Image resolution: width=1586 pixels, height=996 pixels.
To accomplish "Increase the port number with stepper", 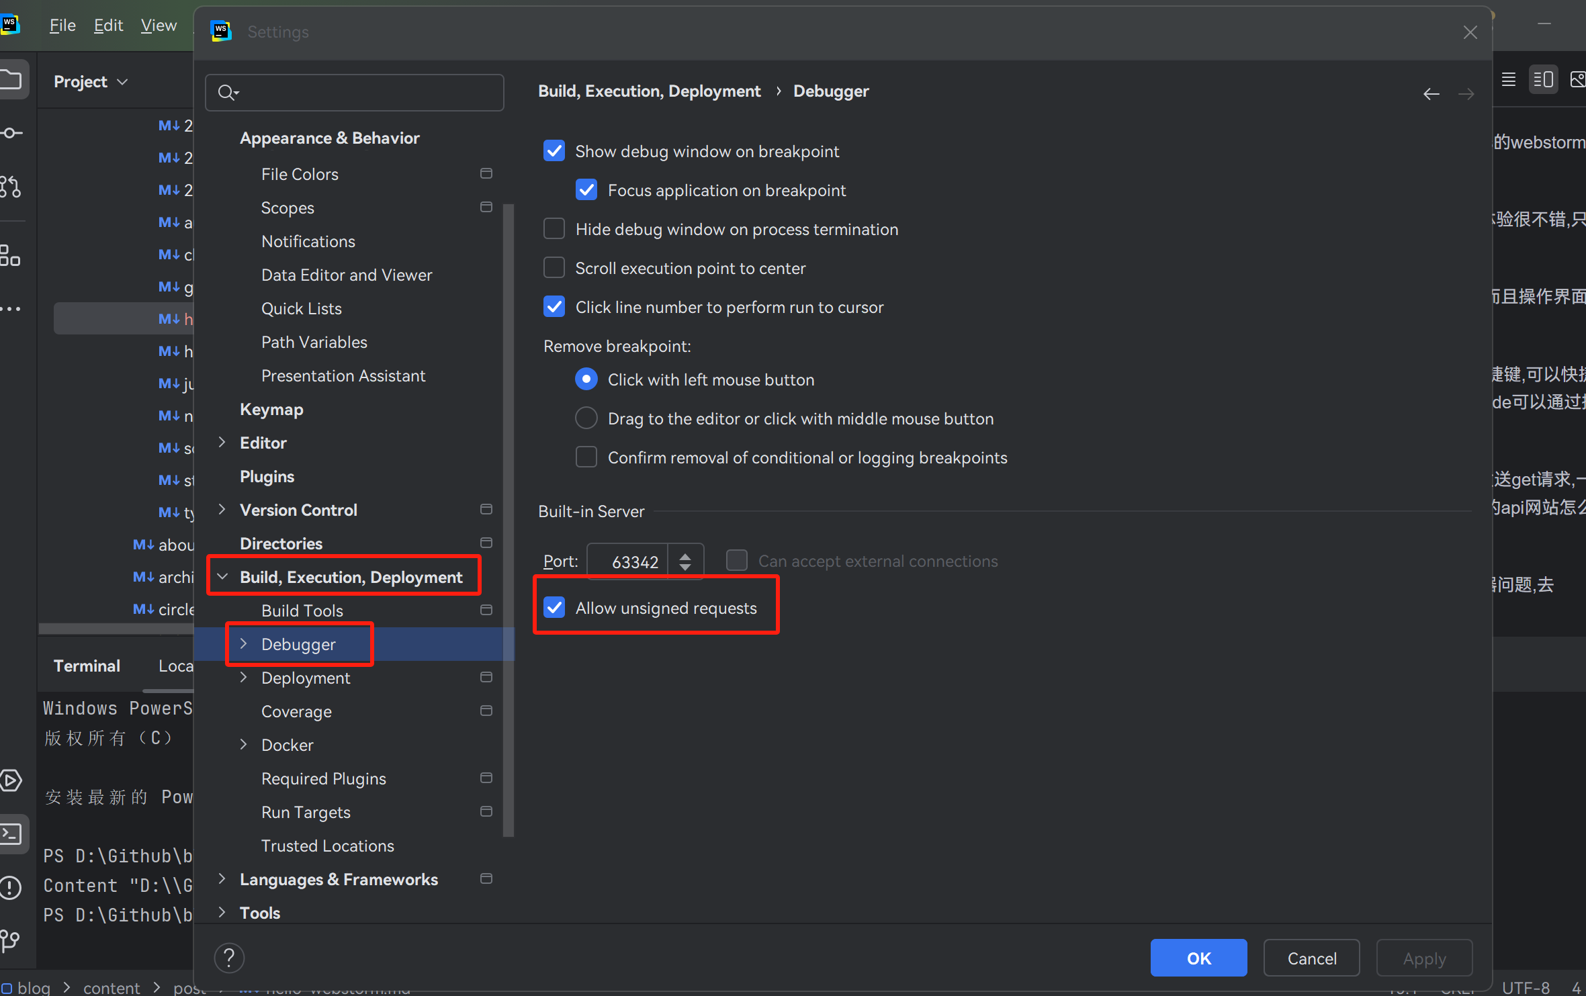I will [x=685, y=555].
